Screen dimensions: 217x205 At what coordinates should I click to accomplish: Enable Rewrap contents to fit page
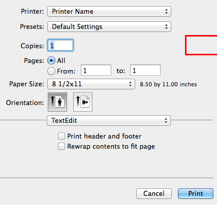61,146
